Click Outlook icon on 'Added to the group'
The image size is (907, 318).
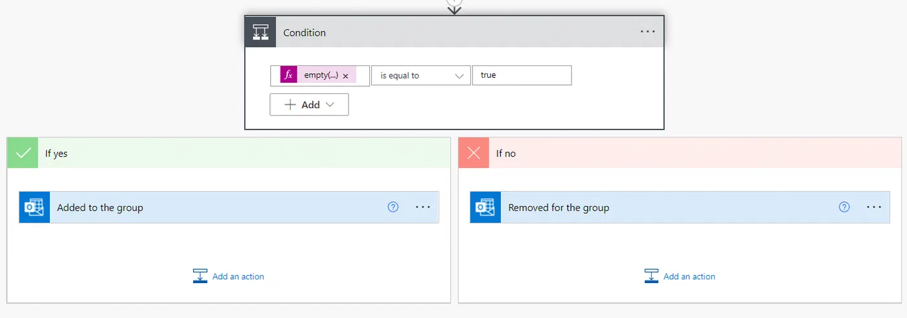(34, 207)
